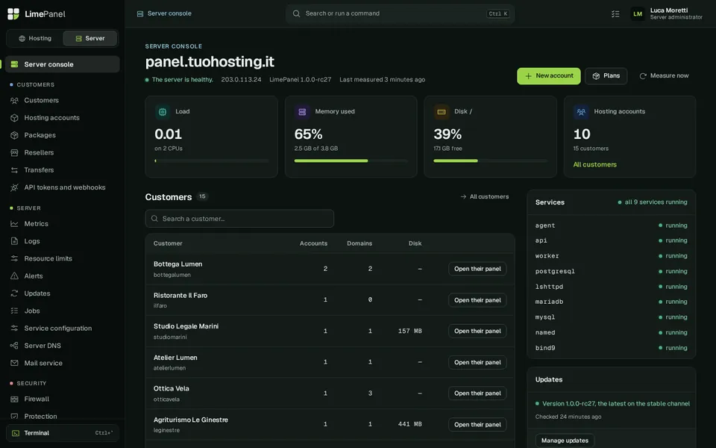716x448 pixels.
Task: Click the Updates refresh icon
Action: [x=15, y=293]
